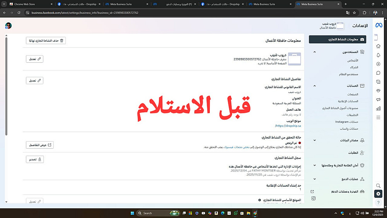Click تعديل beside تفاصيل النشاط التجاري
387x218 pixels.
click(34, 81)
